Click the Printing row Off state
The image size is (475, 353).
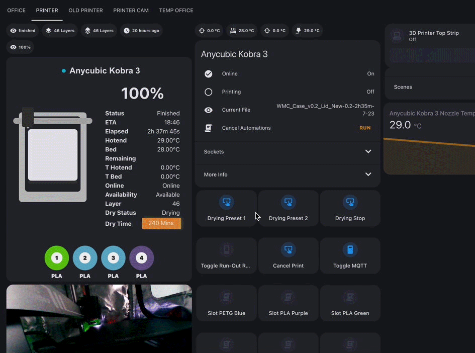pyautogui.click(x=370, y=92)
